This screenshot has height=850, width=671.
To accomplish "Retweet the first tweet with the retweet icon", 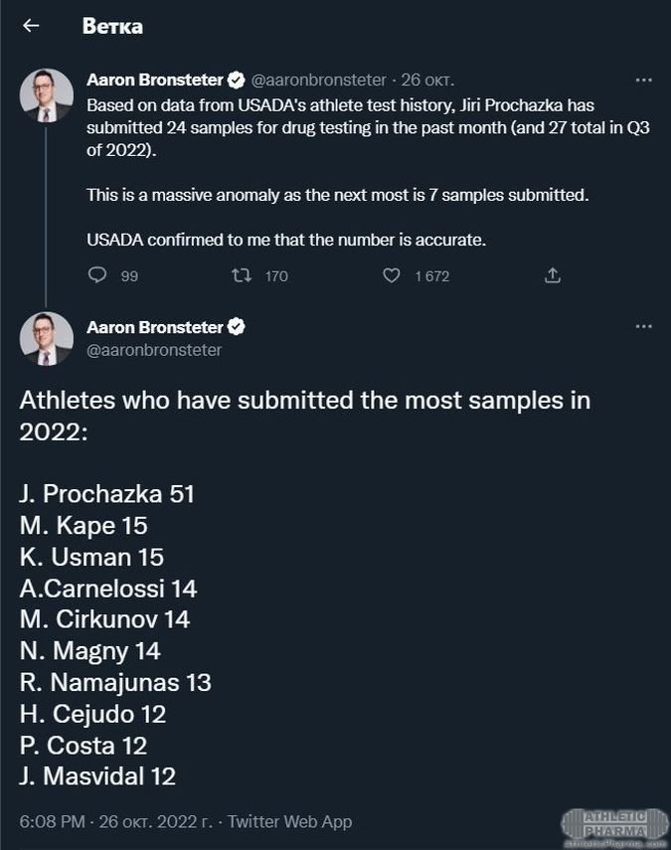I will pos(241,275).
